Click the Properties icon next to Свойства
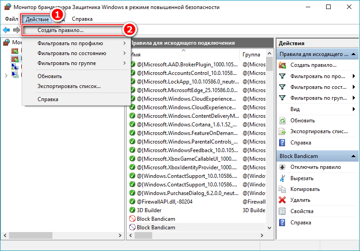This screenshot has height=251, width=360. 282,211
